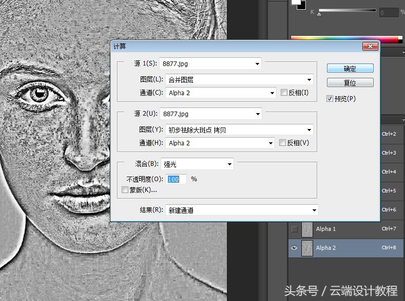405x301 pixels.
Task: Select the Alpha 1 channel thumbnail
Action: (307, 229)
